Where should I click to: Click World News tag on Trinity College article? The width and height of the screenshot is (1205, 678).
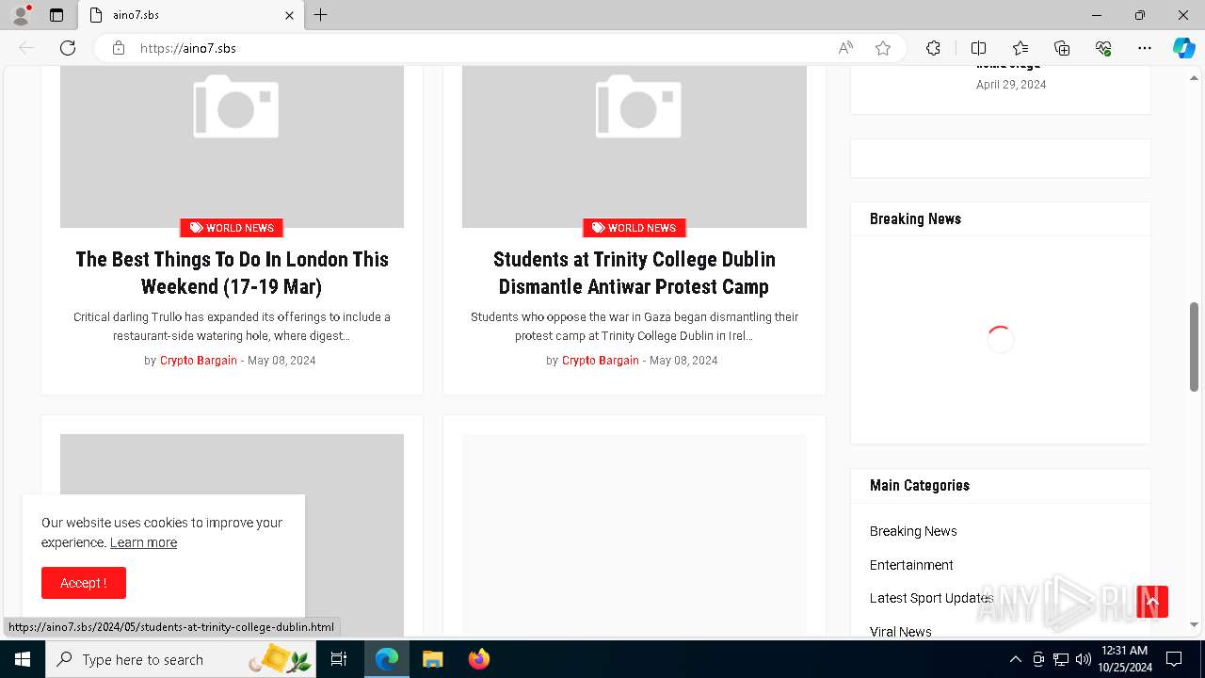point(634,228)
